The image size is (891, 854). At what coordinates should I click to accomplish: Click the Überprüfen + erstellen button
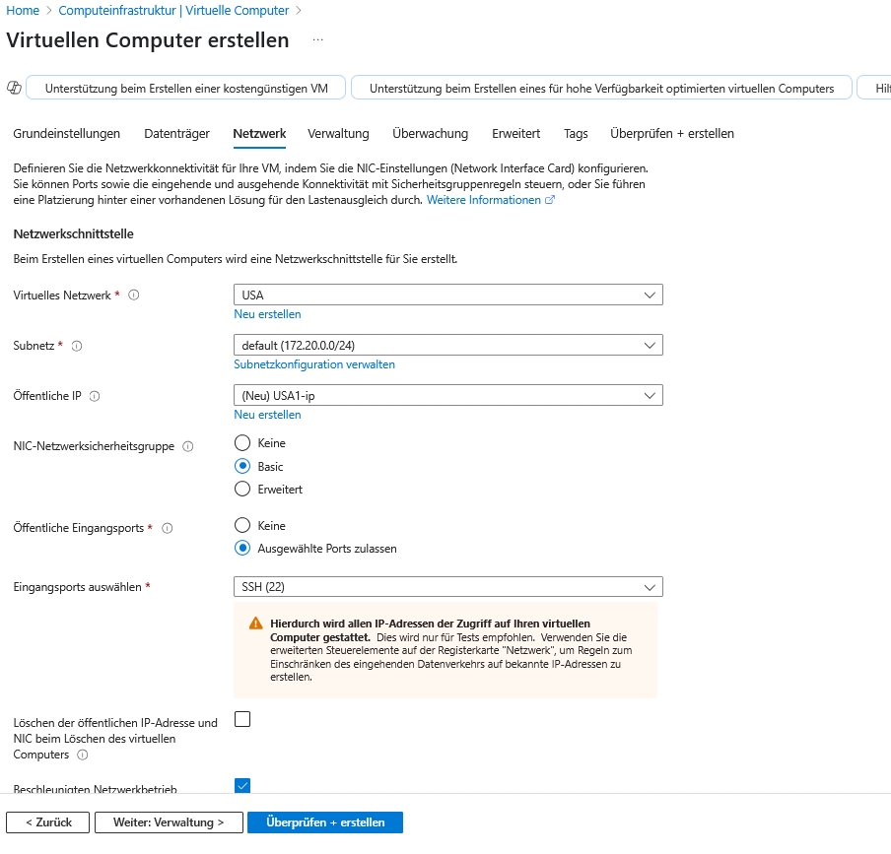pos(324,822)
